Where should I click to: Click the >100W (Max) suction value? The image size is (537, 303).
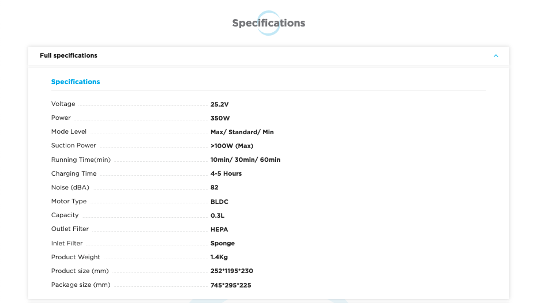[x=232, y=146]
